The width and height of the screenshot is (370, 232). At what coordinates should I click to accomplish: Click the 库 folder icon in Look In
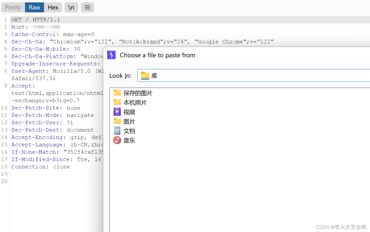[145, 76]
